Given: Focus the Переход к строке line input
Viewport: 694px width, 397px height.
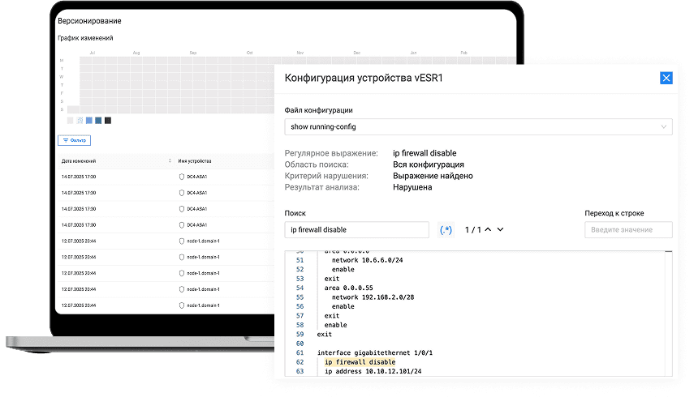Looking at the screenshot, I should (x=628, y=230).
